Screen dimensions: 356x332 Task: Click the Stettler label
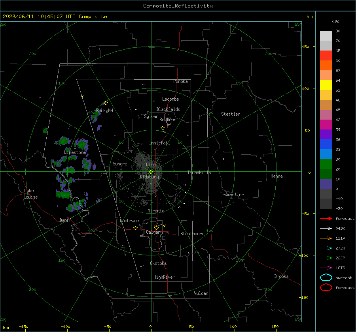[x=231, y=114]
